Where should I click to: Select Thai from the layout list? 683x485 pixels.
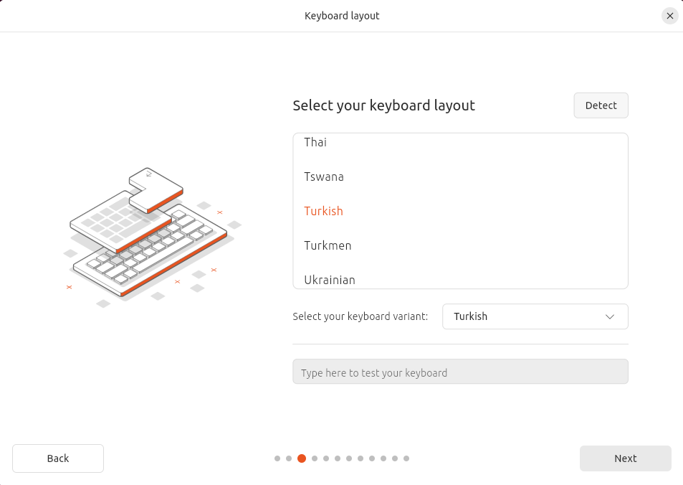(x=315, y=143)
